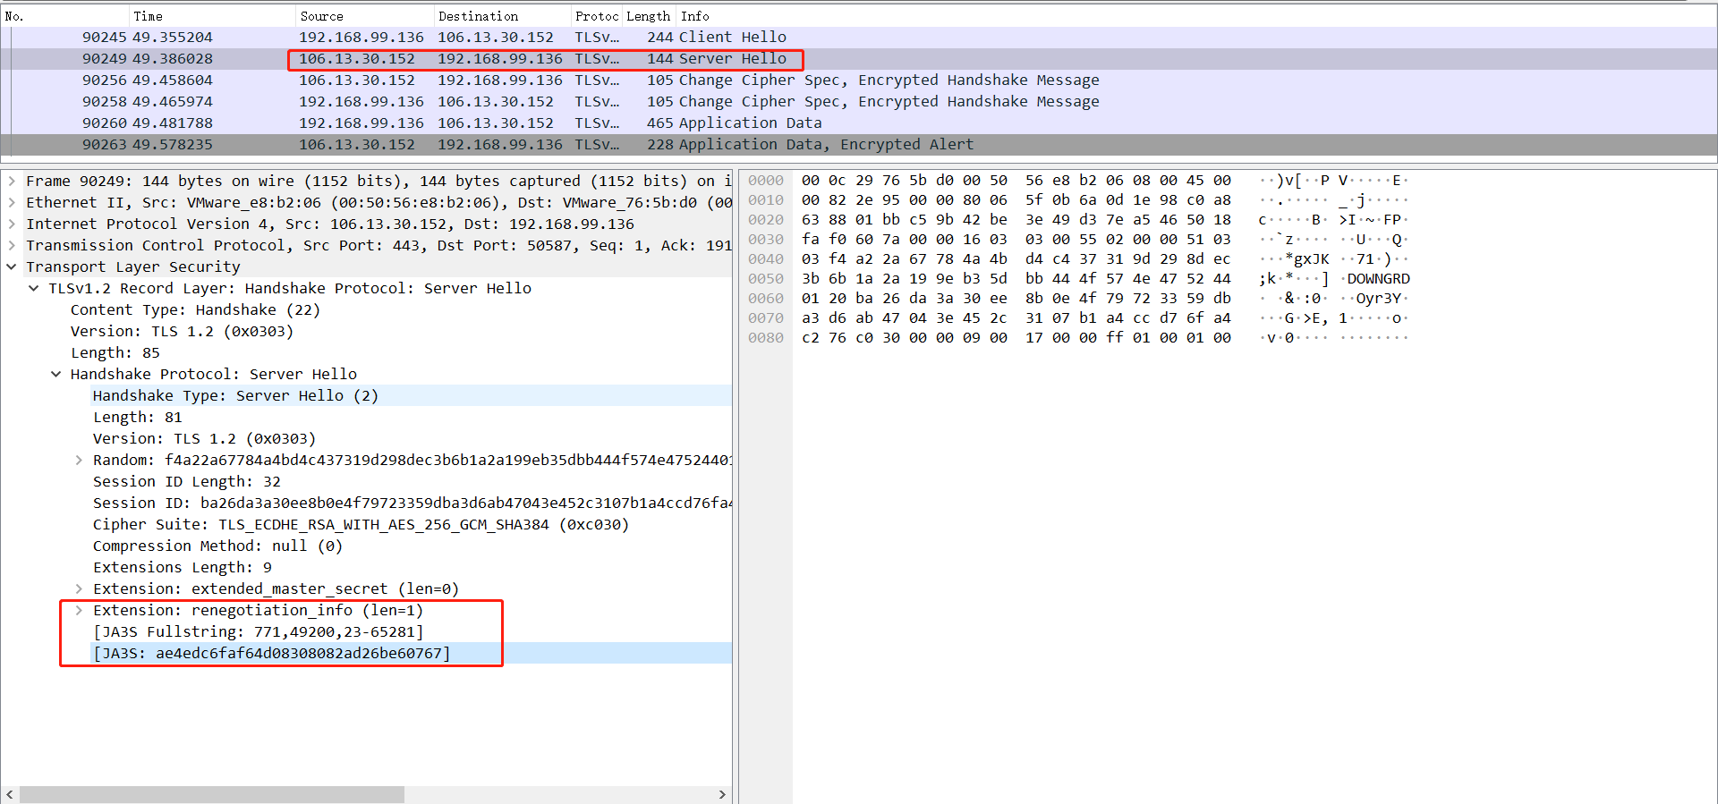Viewport: 1718px width, 804px height.
Task: Select the JA3S hash line
Action: coord(272,654)
